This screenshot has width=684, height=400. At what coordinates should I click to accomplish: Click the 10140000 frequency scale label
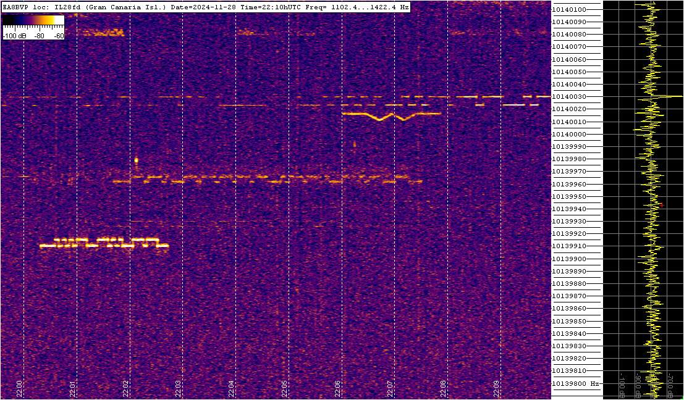click(x=569, y=134)
